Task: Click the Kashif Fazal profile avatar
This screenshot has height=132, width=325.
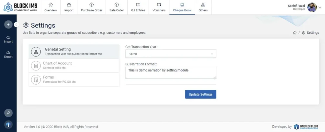Action: pos(312,7)
